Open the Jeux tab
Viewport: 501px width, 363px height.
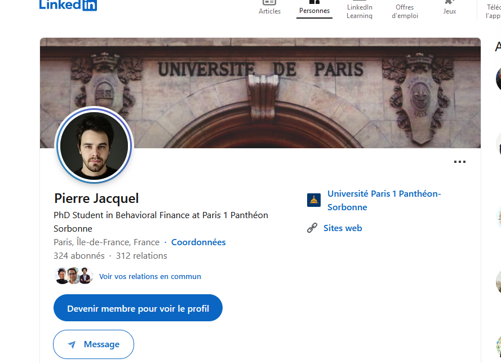pyautogui.click(x=450, y=8)
